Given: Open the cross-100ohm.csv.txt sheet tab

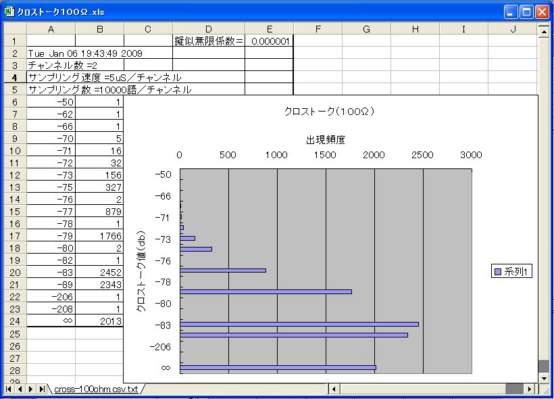Looking at the screenshot, I should (95, 390).
